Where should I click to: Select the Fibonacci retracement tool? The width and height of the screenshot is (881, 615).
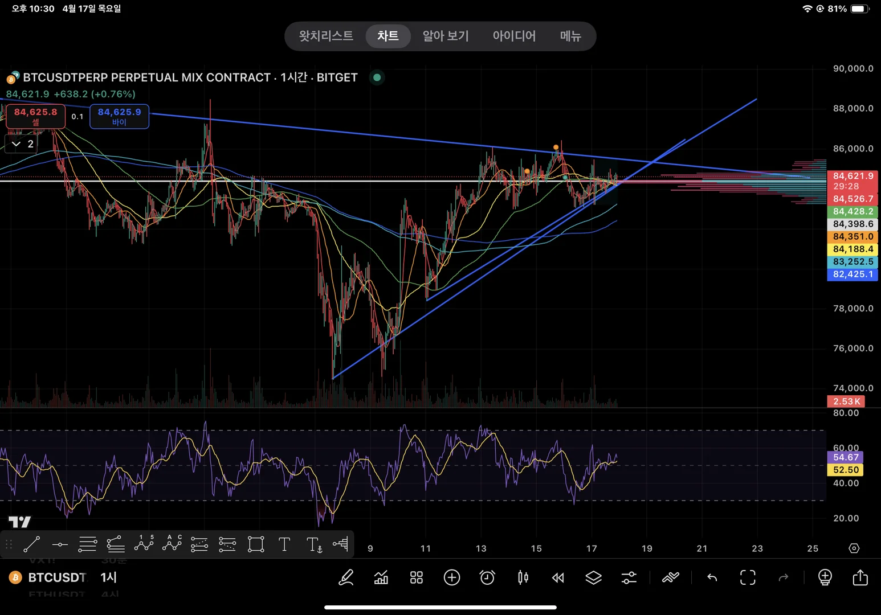click(x=88, y=544)
